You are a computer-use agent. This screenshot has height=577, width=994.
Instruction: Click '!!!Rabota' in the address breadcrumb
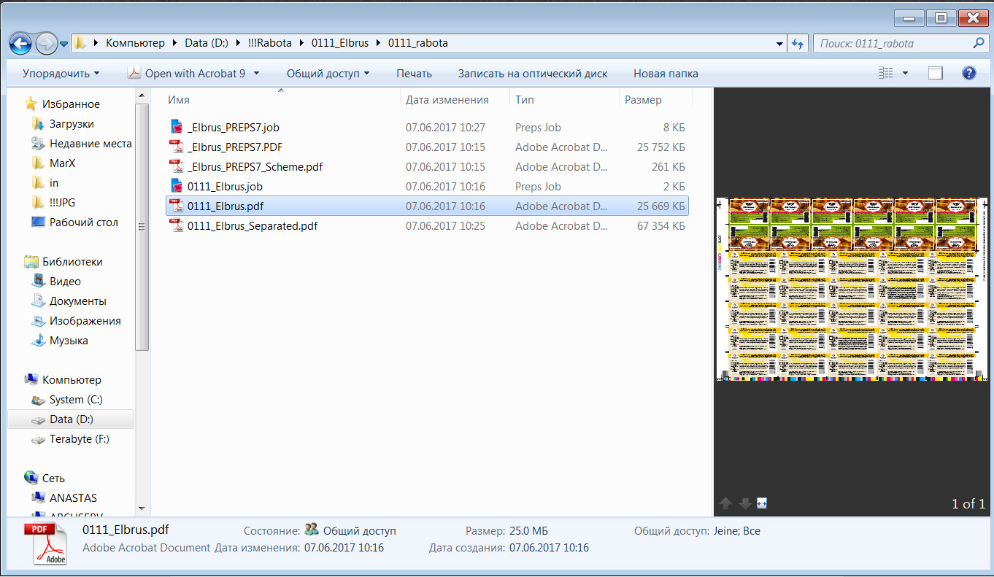click(x=269, y=43)
